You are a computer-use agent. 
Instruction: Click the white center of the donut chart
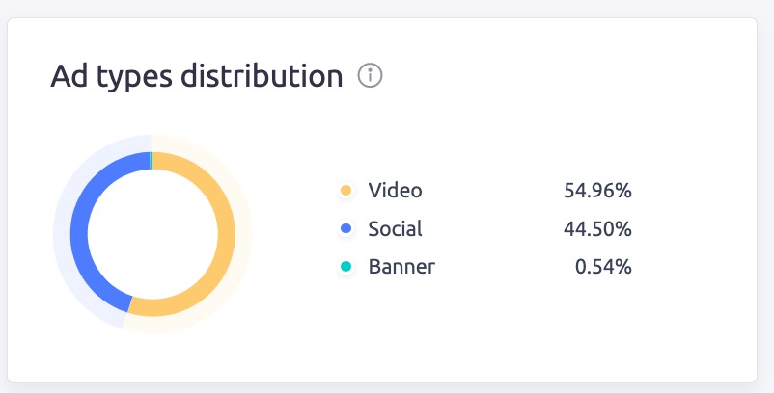[x=152, y=234]
